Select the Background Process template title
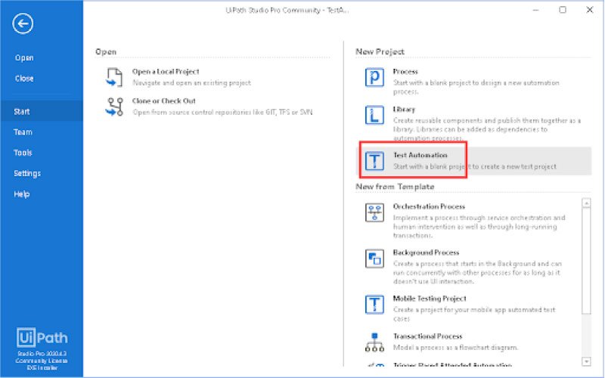The image size is (605, 378). pos(426,253)
